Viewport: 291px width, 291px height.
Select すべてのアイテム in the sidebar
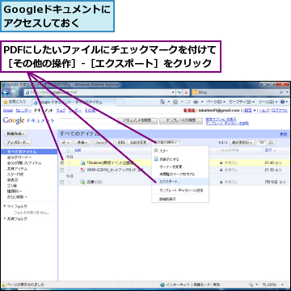click(29, 152)
